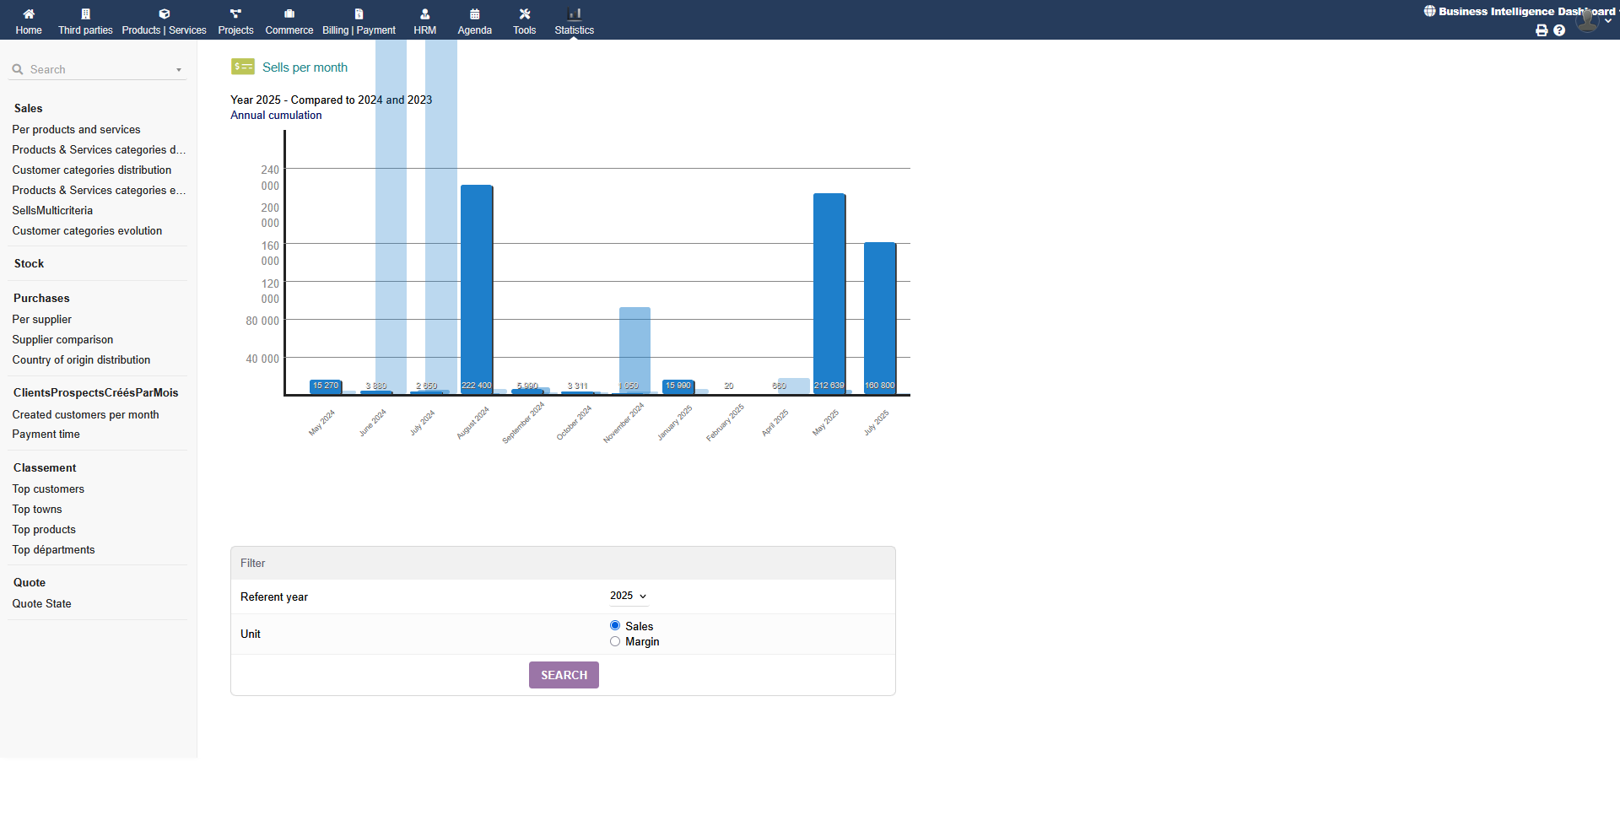
Task: Click the Supplier comparison link
Action: pyautogui.click(x=62, y=340)
